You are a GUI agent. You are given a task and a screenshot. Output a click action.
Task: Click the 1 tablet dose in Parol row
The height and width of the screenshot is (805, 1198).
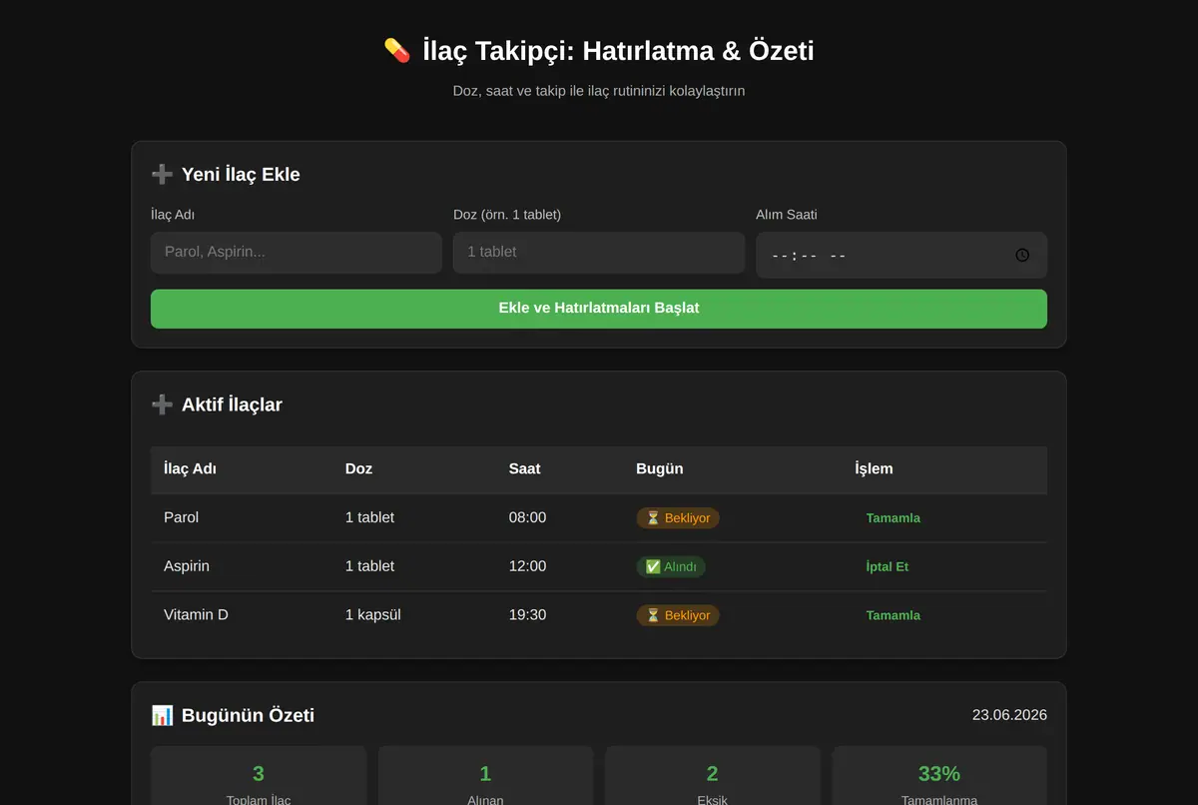369,517
